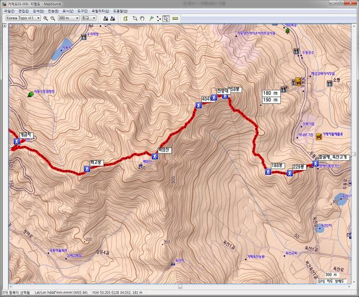Click the 180 m label box
359x297 pixels.
click(271, 93)
